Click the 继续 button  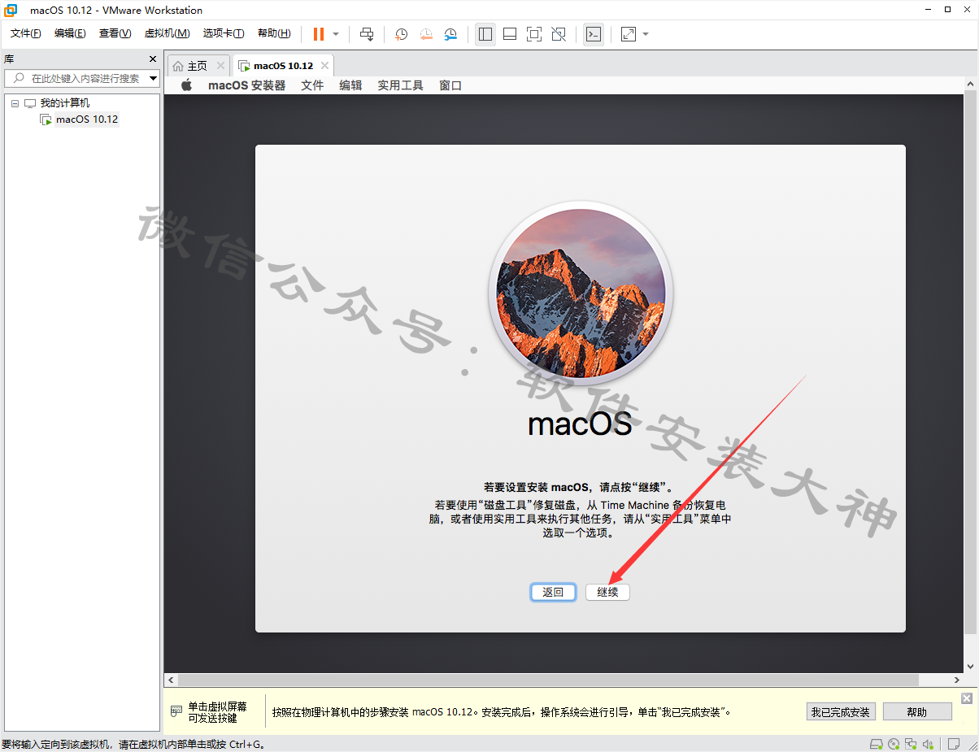coord(607,592)
